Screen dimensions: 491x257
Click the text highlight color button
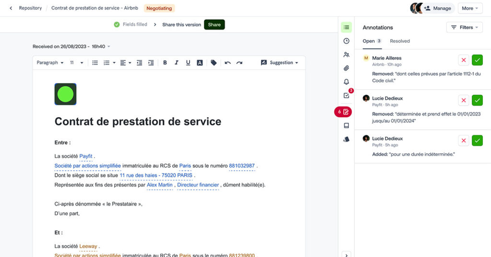tap(200, 63)
